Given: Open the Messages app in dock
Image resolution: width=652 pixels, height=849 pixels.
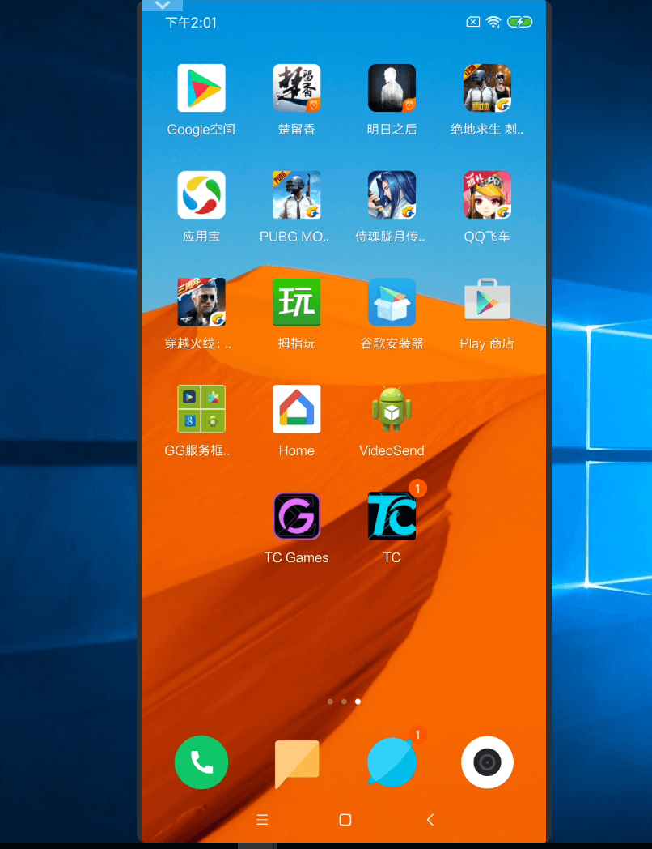Looking at the screenshot, I should click(x=296, y=763).
